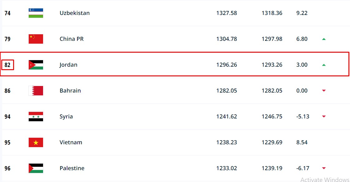Click Syria's total points 1241.62
Image resolution: width=350 pixels, height=182 pixels.
(226, 117)
